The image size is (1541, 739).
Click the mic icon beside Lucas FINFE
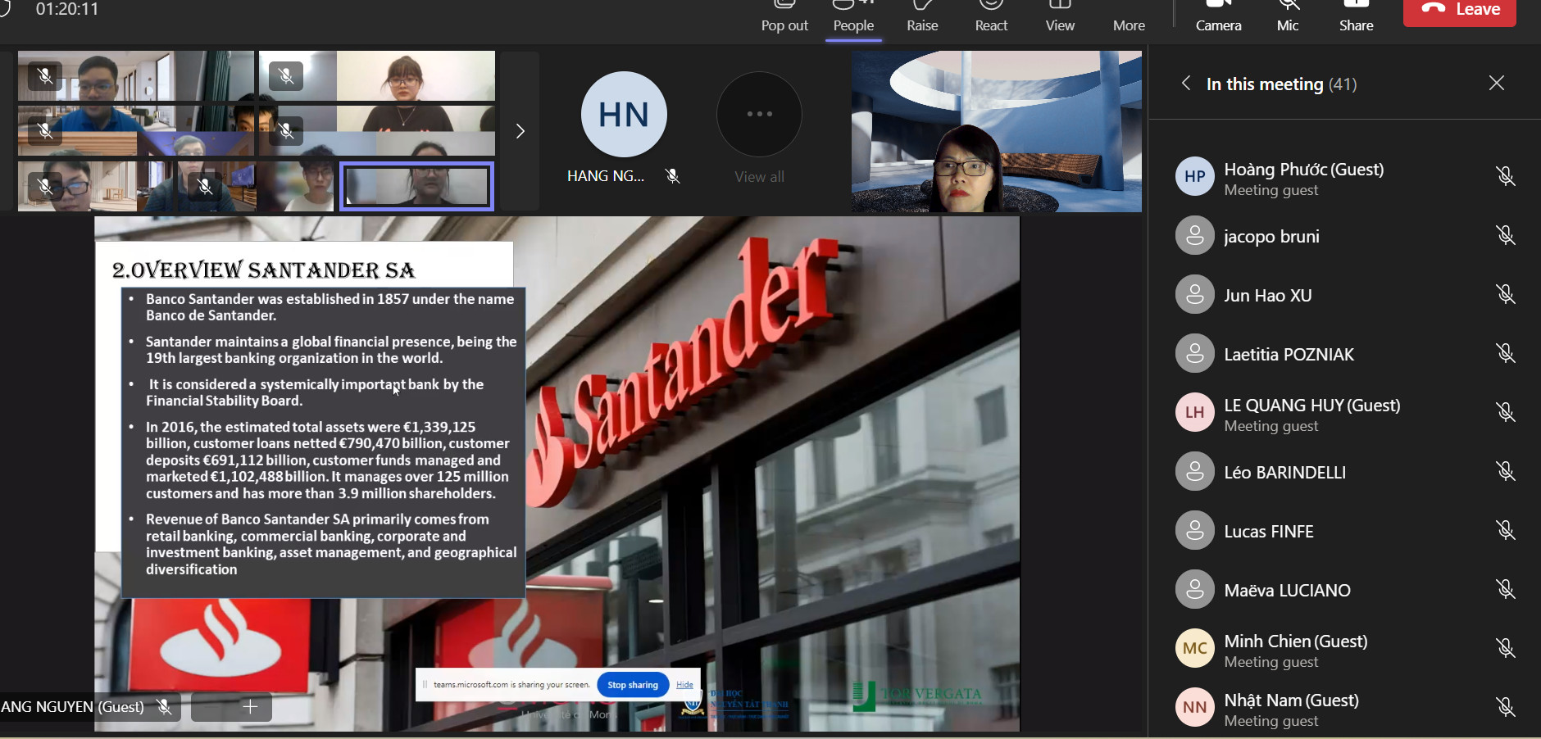(x=1506, y=531)
